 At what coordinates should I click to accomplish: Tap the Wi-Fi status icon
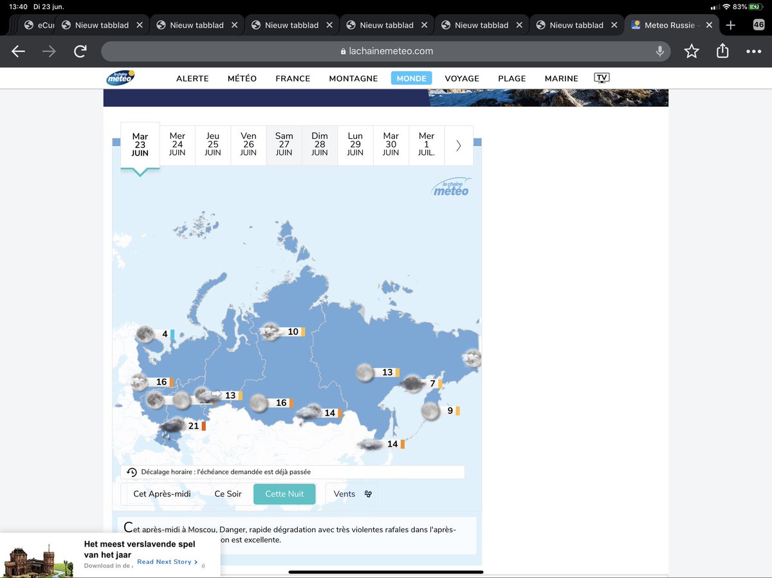(726, 6)
